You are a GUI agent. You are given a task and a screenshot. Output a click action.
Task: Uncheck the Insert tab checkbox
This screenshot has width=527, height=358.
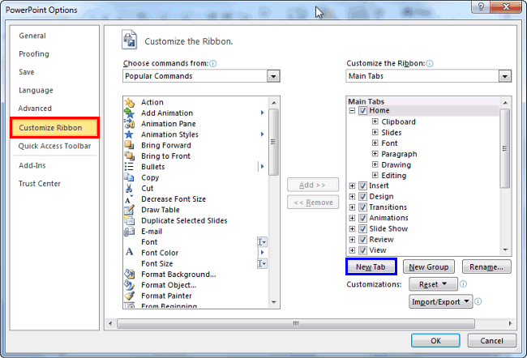tap(362, 186)
